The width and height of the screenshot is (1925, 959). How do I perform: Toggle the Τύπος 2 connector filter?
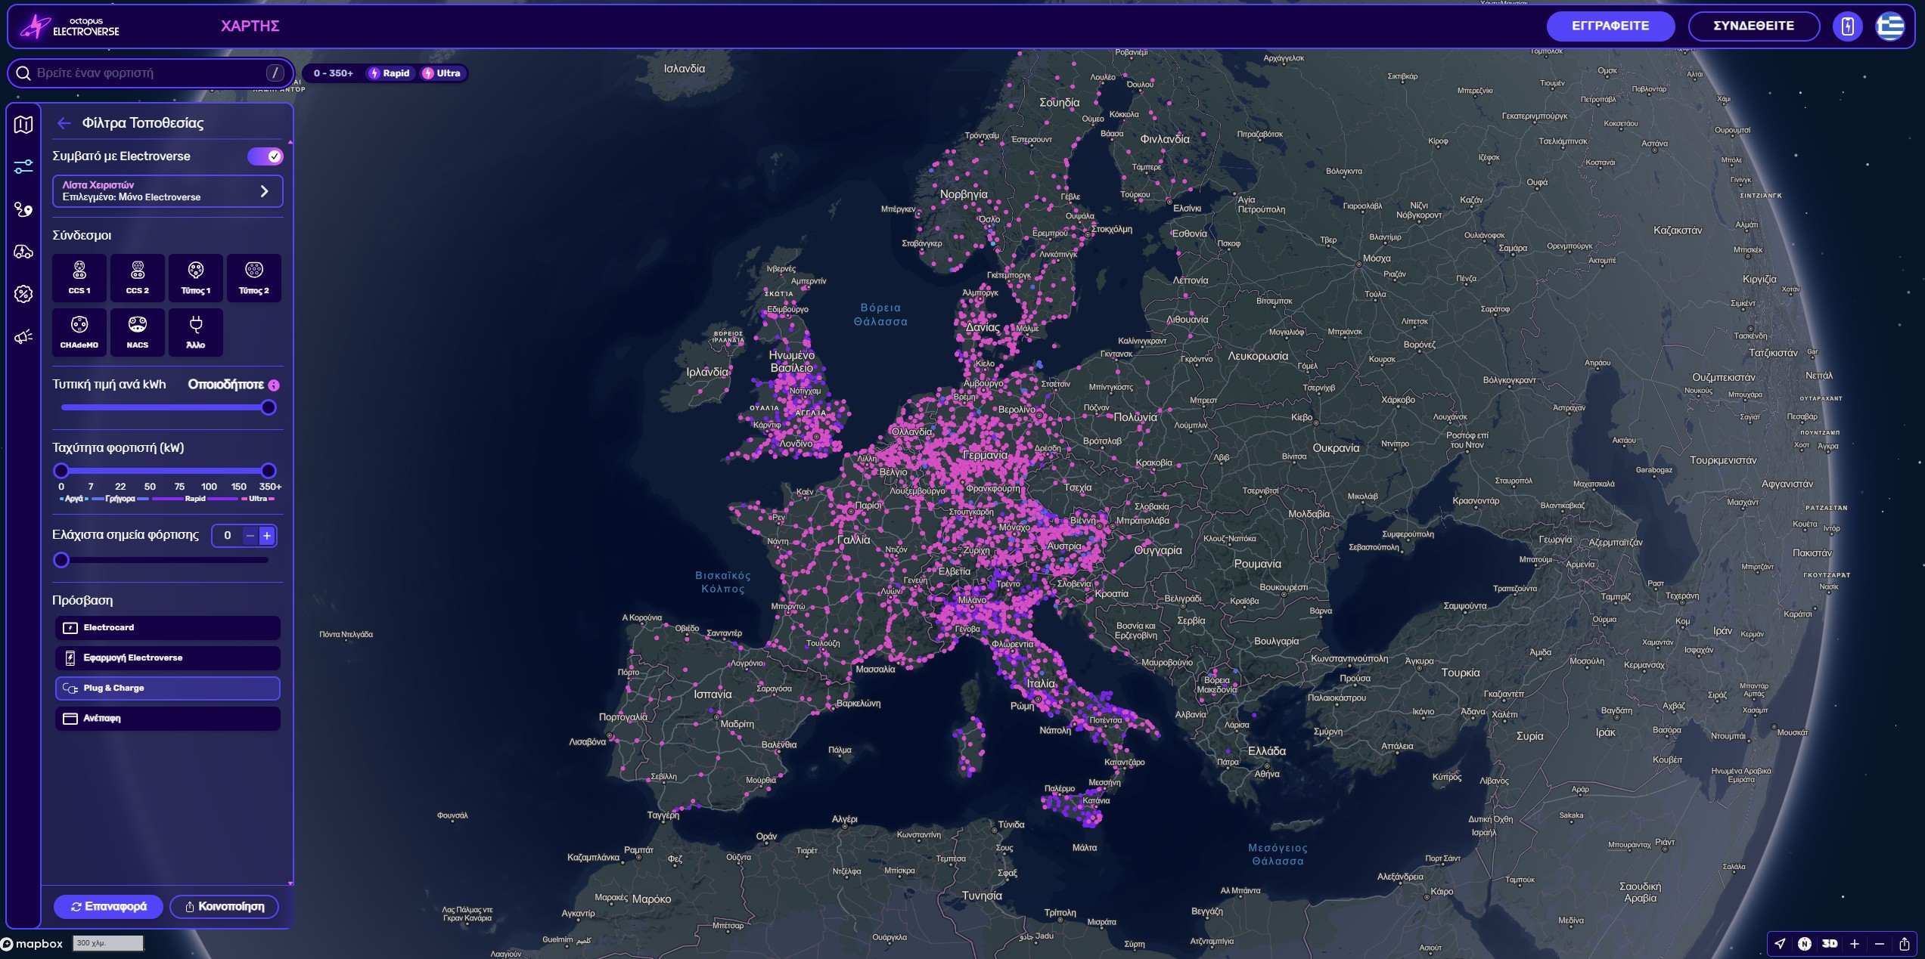tap(254, 278)
